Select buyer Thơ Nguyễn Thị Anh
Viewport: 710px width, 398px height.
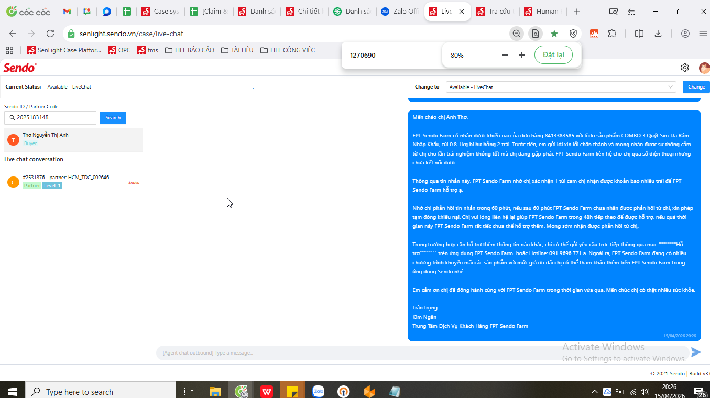pos(73,139)
